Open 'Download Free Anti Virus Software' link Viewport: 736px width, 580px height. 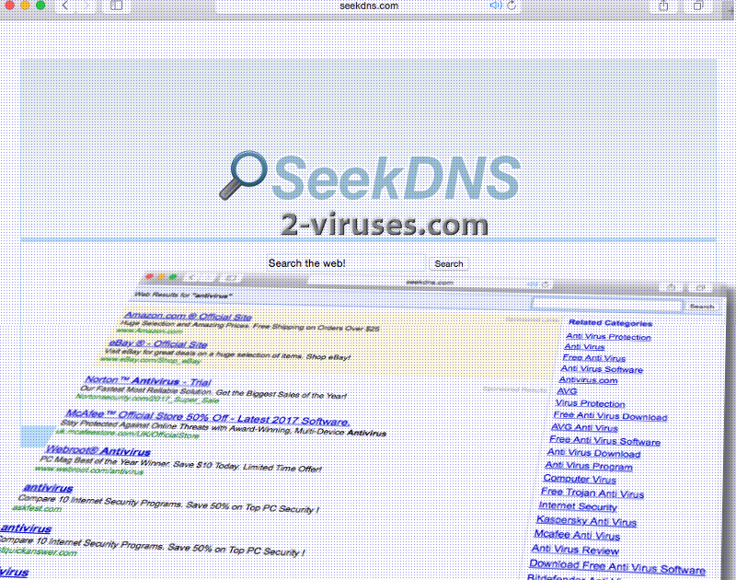(x=617, y=566)
